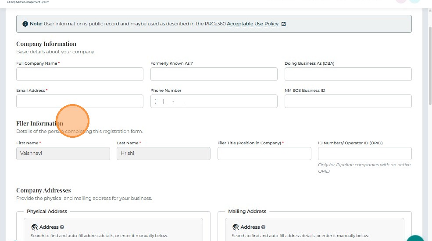Click the Company Information heading
Screen dimensions: 432x241
click(x=46, y=44)
